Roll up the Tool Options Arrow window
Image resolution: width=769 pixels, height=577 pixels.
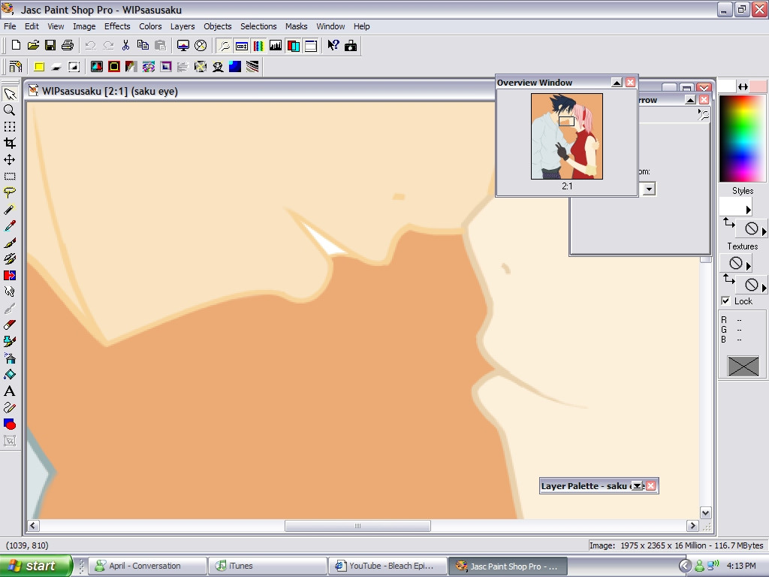[691, 100]
